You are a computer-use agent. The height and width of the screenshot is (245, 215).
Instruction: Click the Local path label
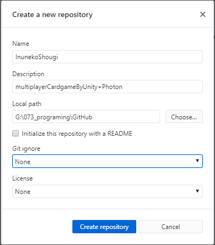[x=27, y=104]
